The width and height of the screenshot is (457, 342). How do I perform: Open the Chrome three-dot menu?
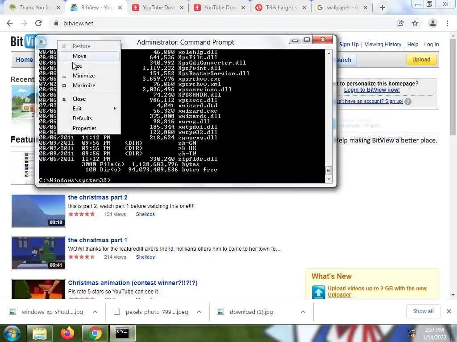[x=447, y=23]
